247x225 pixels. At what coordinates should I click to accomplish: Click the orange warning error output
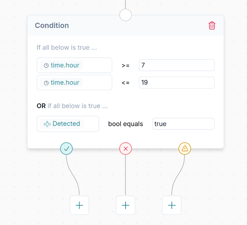pos(185,149)
